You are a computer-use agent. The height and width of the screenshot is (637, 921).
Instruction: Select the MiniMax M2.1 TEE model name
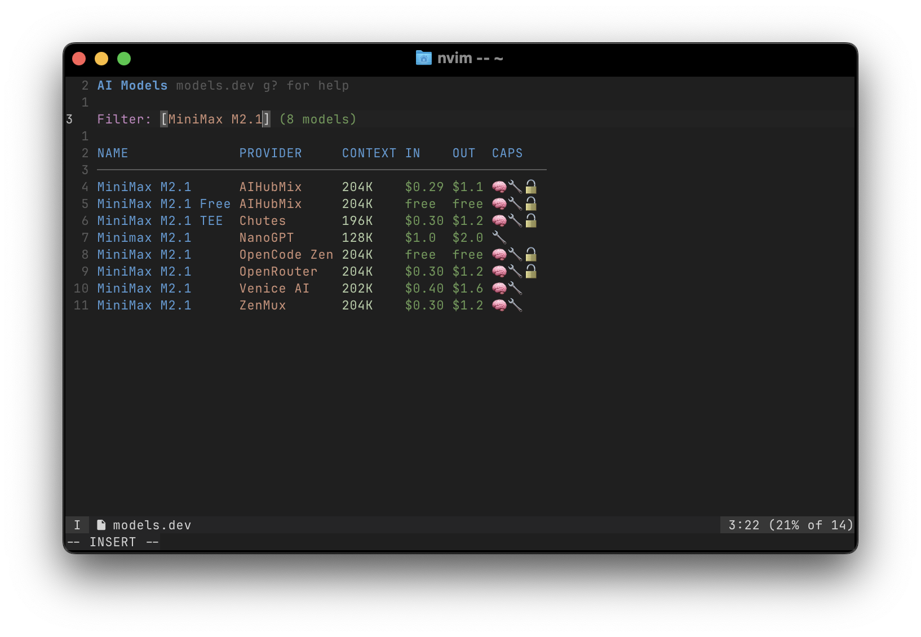(x=160, y=220)
